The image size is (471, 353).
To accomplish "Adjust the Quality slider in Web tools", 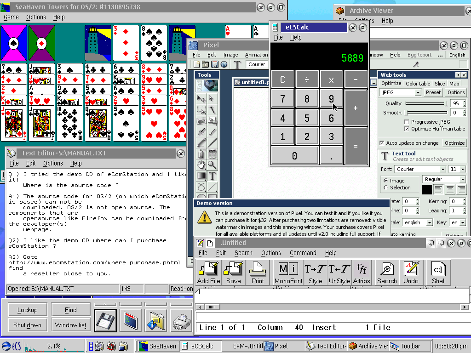I will pos(426,103).
